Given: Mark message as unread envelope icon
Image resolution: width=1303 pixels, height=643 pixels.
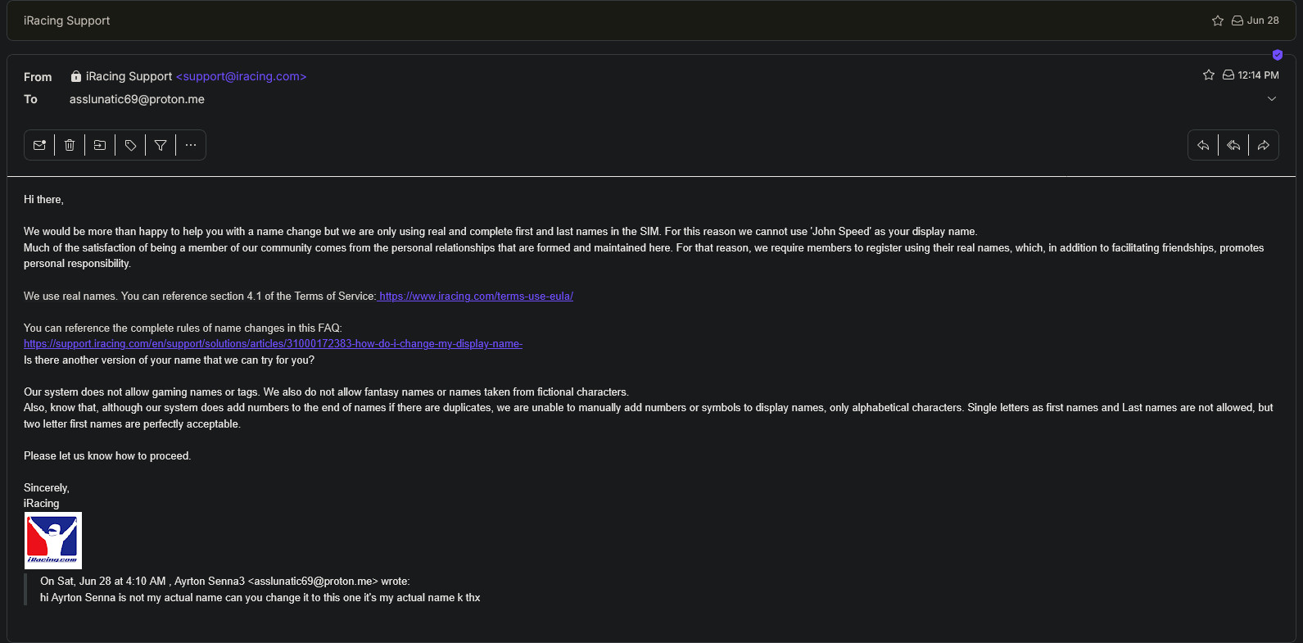Looking at the screenshot, I should coord(39,145).
